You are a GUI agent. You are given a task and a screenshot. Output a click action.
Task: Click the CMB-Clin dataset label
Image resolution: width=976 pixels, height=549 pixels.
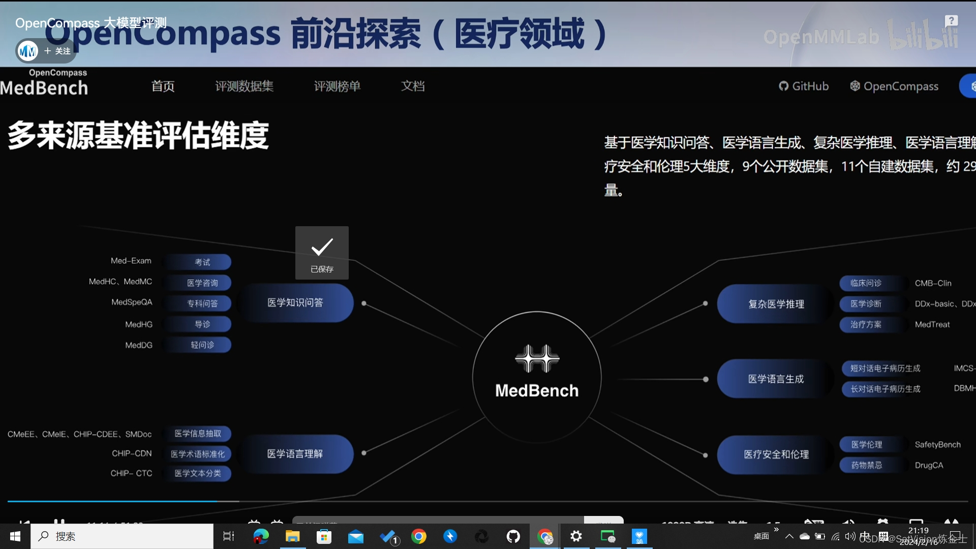coord(933,283)
